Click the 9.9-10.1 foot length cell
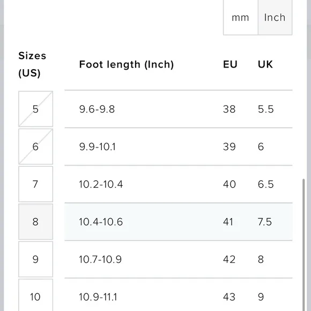Screen dimensions: 311x311 (97, 147)
